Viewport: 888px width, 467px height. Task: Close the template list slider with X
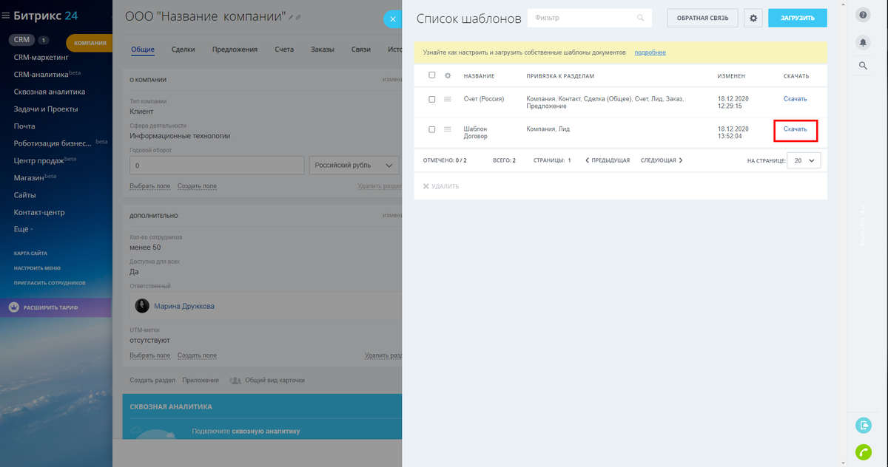pyautogui.click(x=393, y=19)
